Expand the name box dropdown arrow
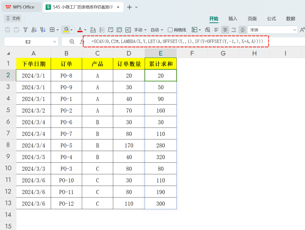 [x=55, y=42]
